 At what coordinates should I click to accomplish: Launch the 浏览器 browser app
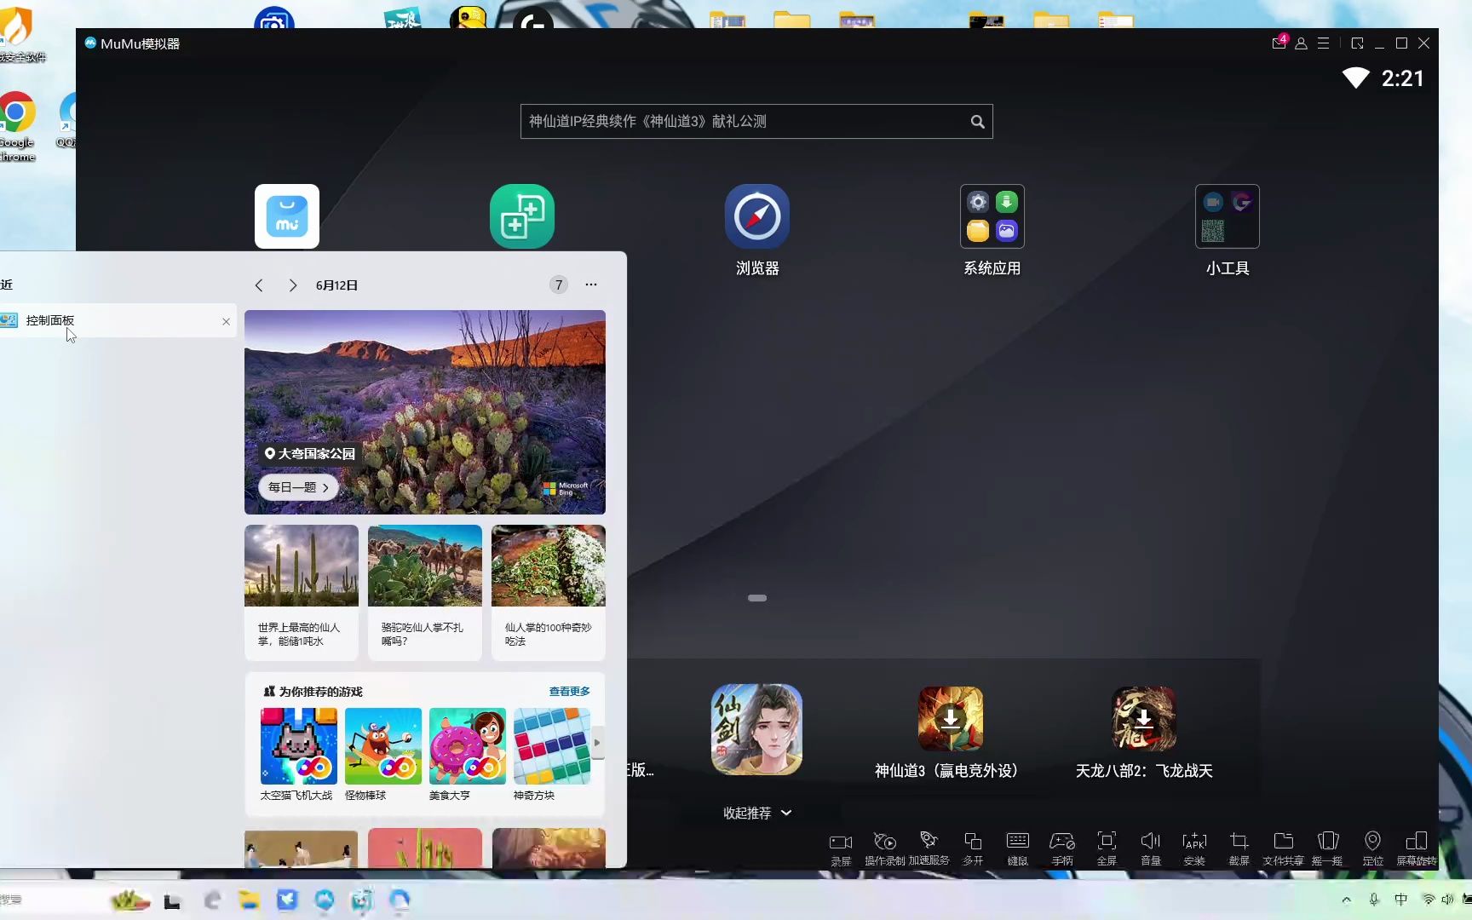[x=757, y=216]
